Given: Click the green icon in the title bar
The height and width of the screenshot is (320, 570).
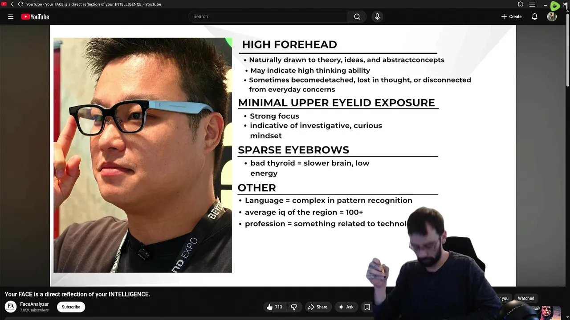Looking at the screenshot, I should pos(555,6).
